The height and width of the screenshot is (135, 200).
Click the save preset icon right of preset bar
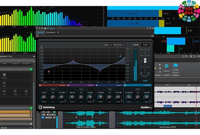[x=153, y=36]
